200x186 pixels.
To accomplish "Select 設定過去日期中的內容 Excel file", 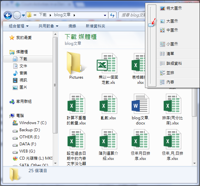I will coord(76,147).
